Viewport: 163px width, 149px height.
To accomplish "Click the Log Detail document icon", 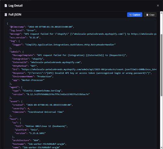I will [6, 6].
